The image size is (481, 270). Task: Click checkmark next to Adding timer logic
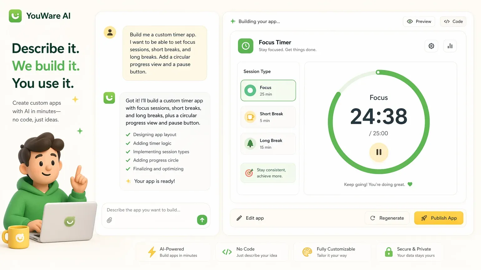[x=128, y=143]
